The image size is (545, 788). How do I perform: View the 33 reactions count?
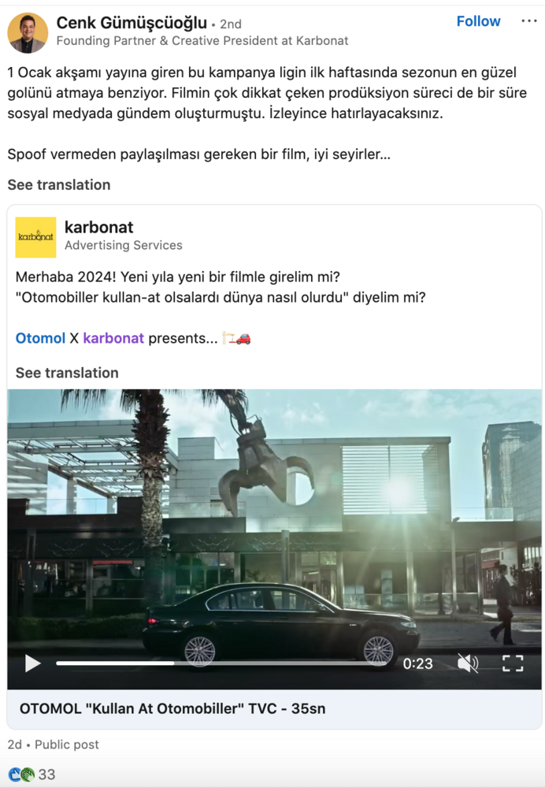point(46,774)
